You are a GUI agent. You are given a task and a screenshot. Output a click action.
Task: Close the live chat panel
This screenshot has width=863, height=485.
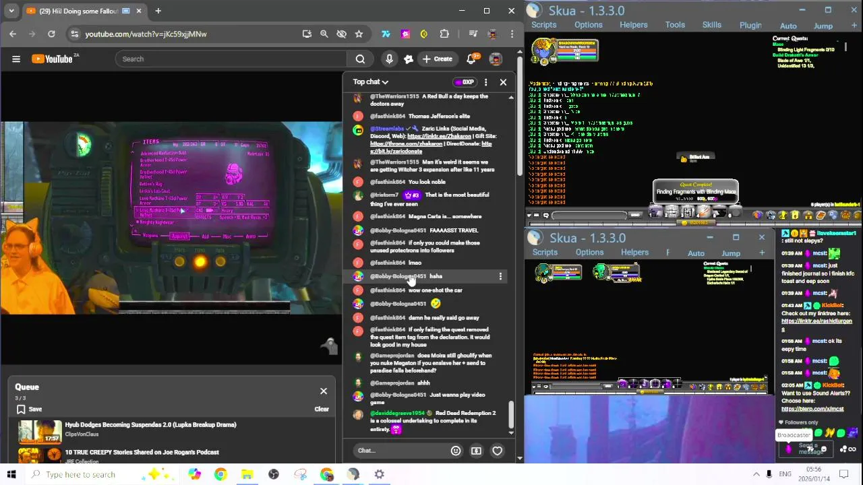point(503,82)
